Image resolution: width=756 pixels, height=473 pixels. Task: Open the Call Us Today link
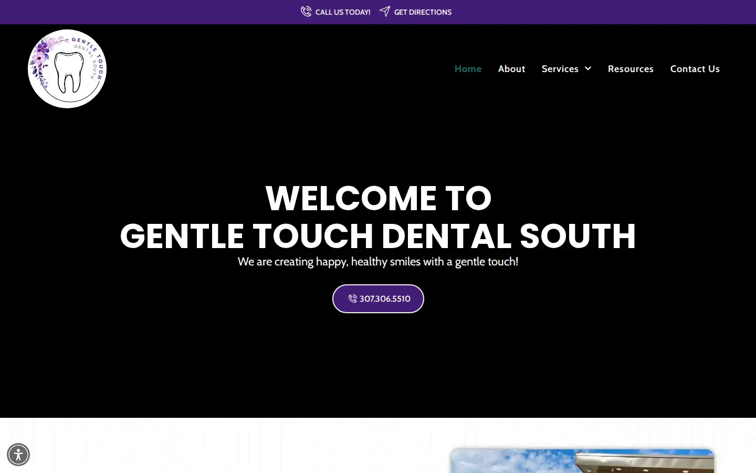(342, 12)
